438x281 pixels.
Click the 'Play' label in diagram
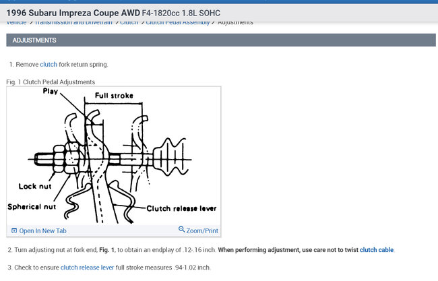[51, 91]
